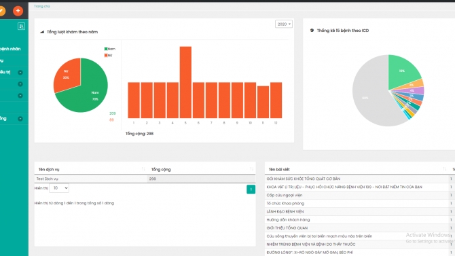Toggle the Nữ legend entry
Viewport: 455px width, 256px height.
108,55
